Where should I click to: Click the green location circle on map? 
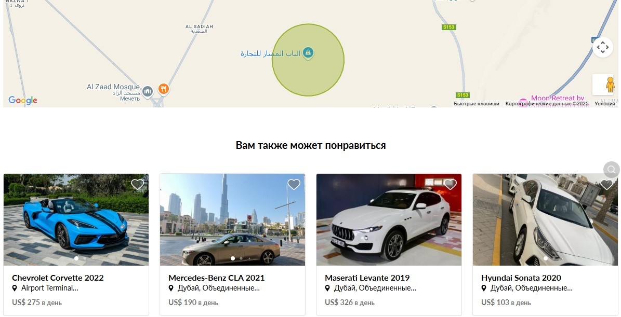(x=308, y=60)
